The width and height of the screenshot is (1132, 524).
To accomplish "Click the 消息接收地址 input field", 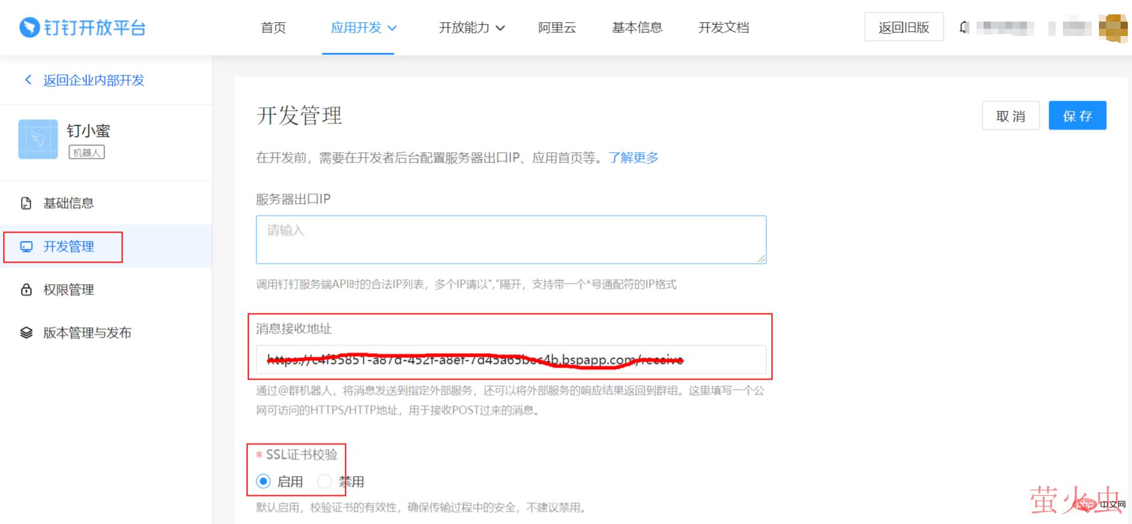I will tap(511, 359).
